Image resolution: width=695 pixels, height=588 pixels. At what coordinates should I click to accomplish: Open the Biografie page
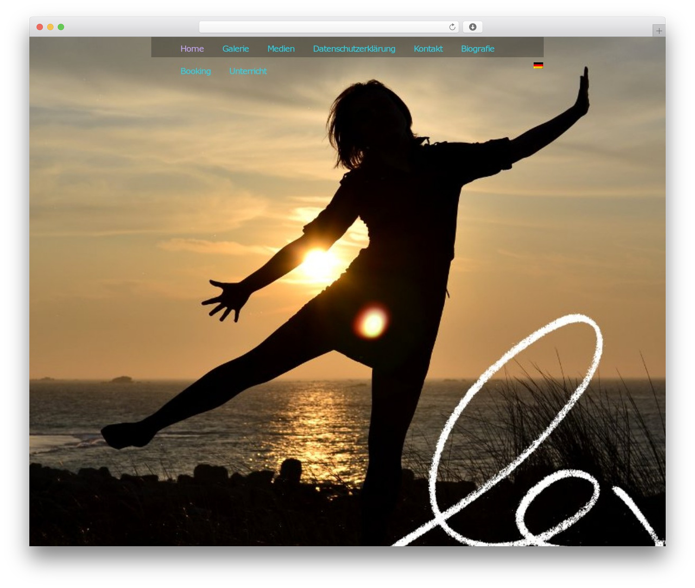478,49
